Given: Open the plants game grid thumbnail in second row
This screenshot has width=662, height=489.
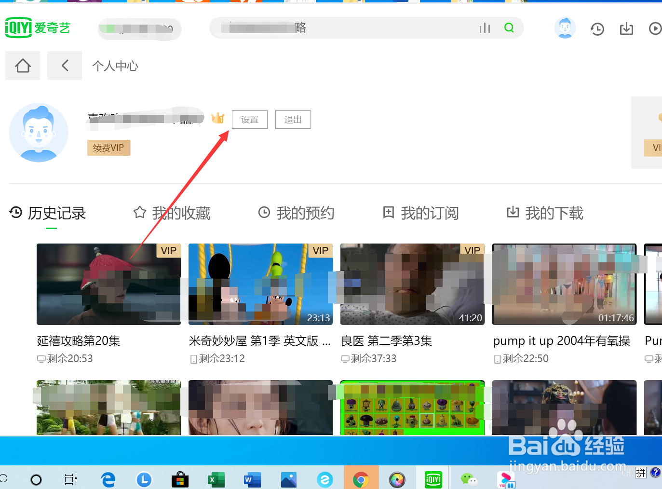Looking at the screenshot, I should click(x=413, y=407).
